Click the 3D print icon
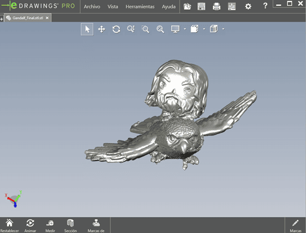306x233 pixels. 232,6
